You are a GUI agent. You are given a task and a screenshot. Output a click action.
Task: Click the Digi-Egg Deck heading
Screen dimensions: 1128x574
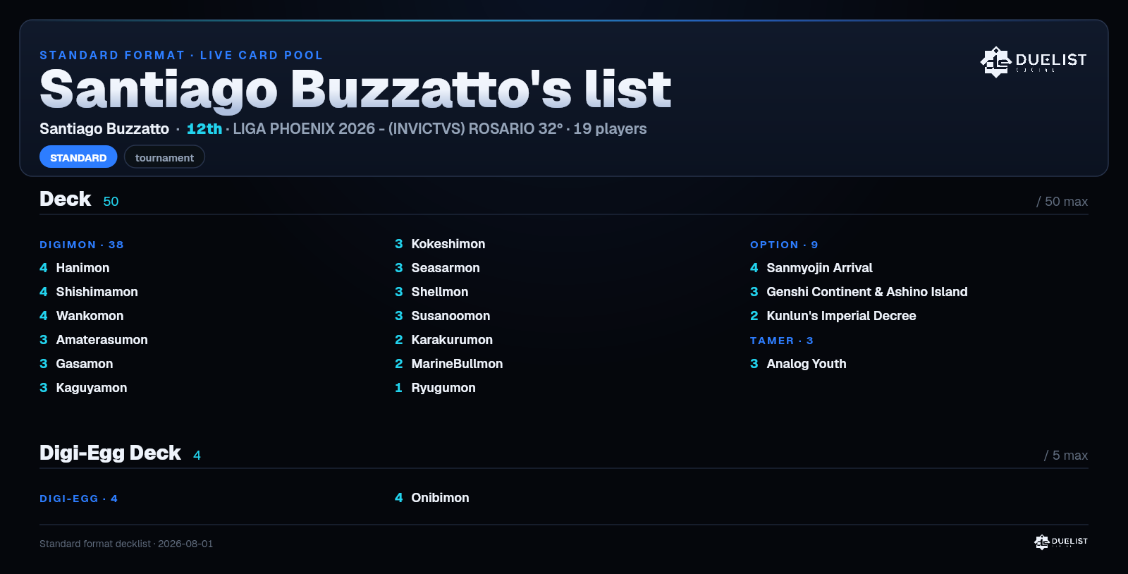(x=110, y=453)
